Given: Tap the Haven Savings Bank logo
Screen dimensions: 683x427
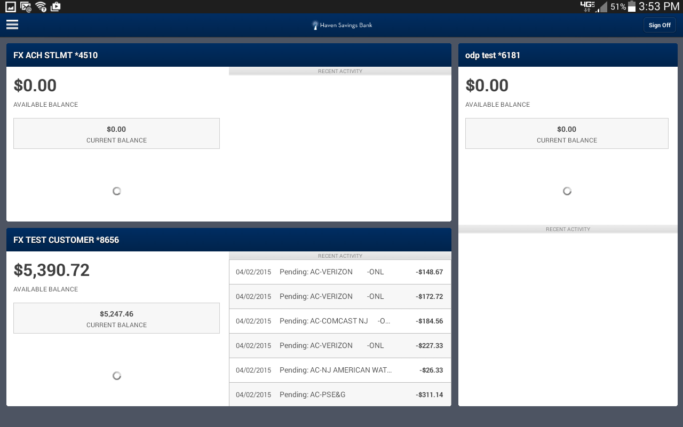Looking at the screenshot, I should [342, 25].
